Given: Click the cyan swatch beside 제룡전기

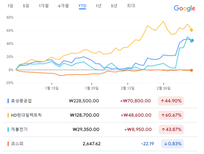Looking at the screenshot, I should (x=8, y=129).
